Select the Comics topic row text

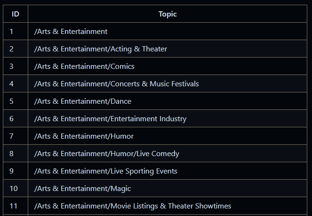click(x=84, y=66)
